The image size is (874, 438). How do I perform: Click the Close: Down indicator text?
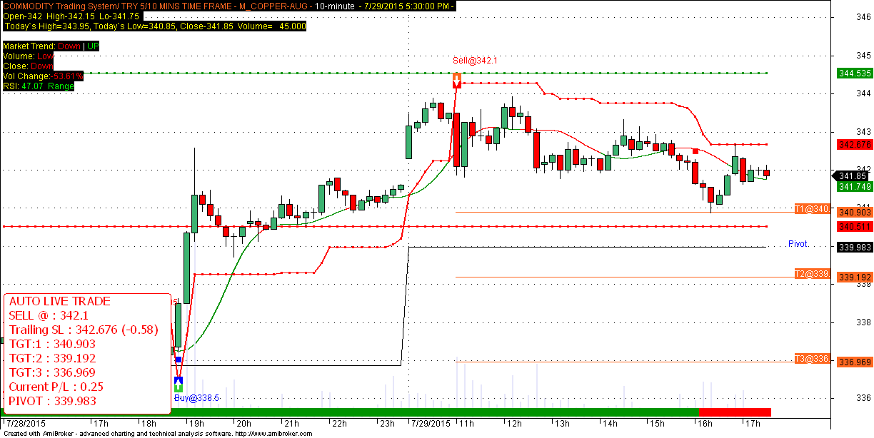coord(28,66)
